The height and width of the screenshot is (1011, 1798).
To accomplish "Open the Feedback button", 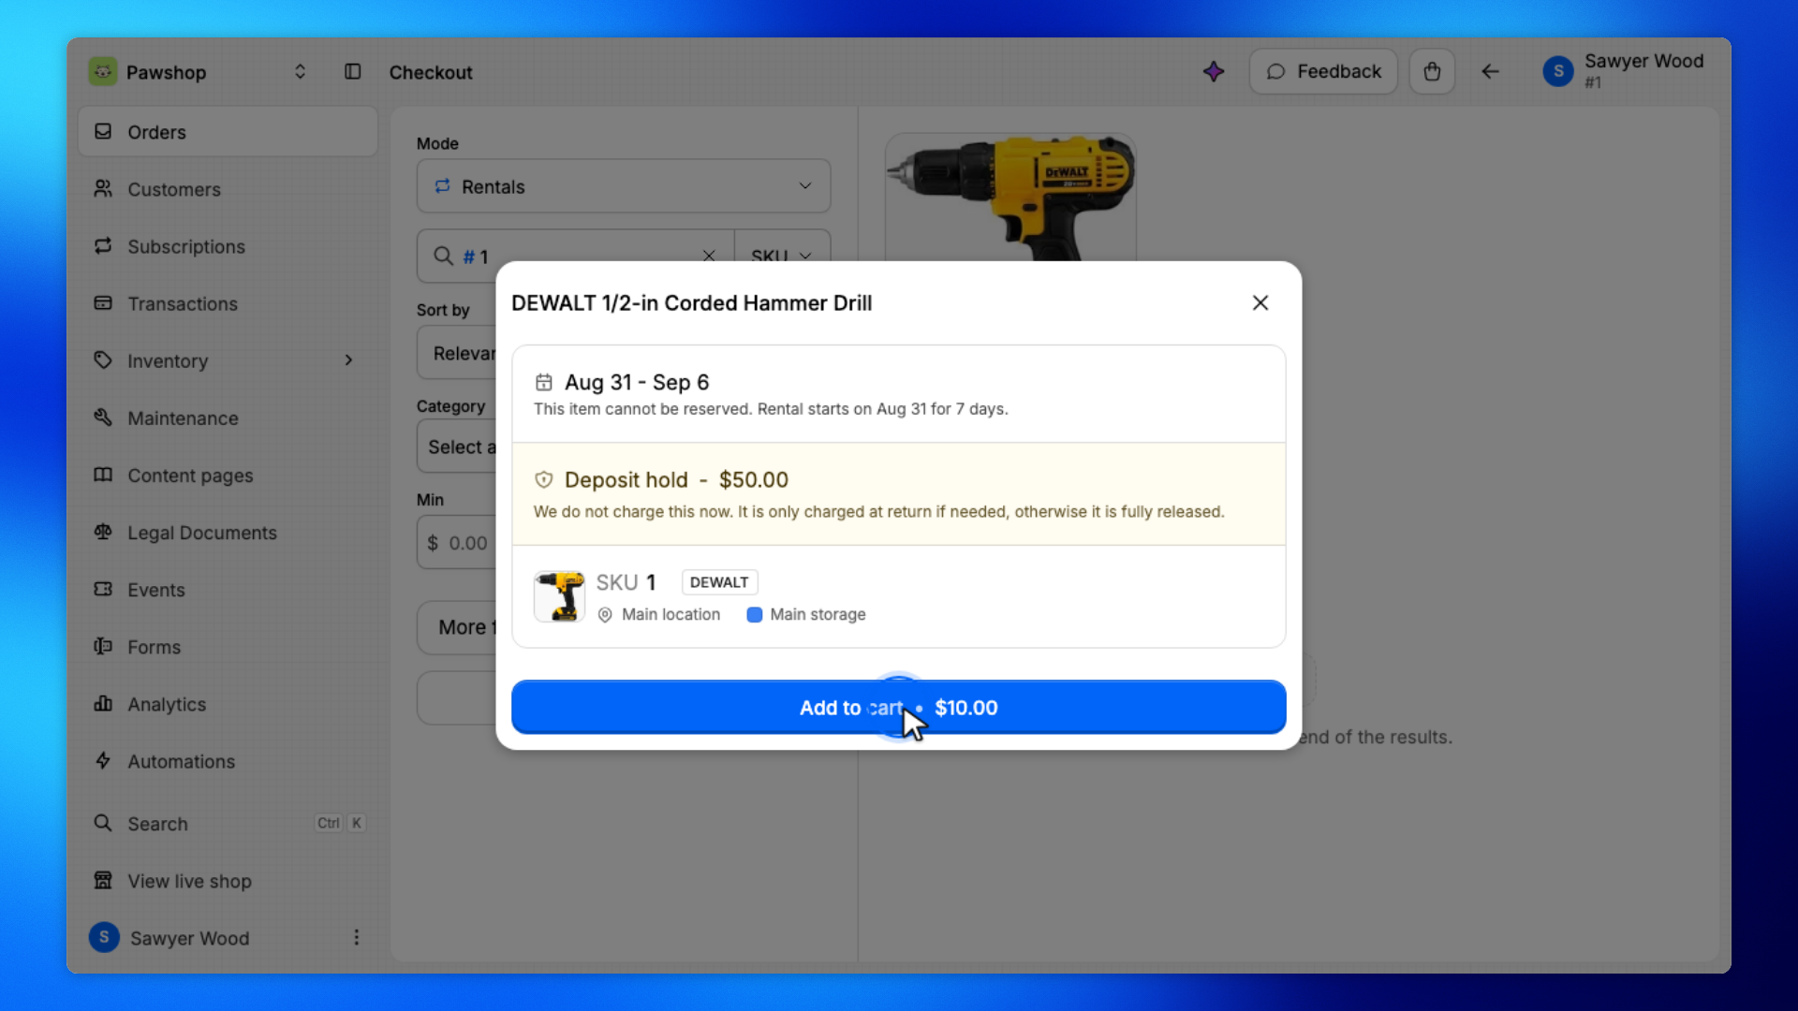I will [x=1323, y=72].
